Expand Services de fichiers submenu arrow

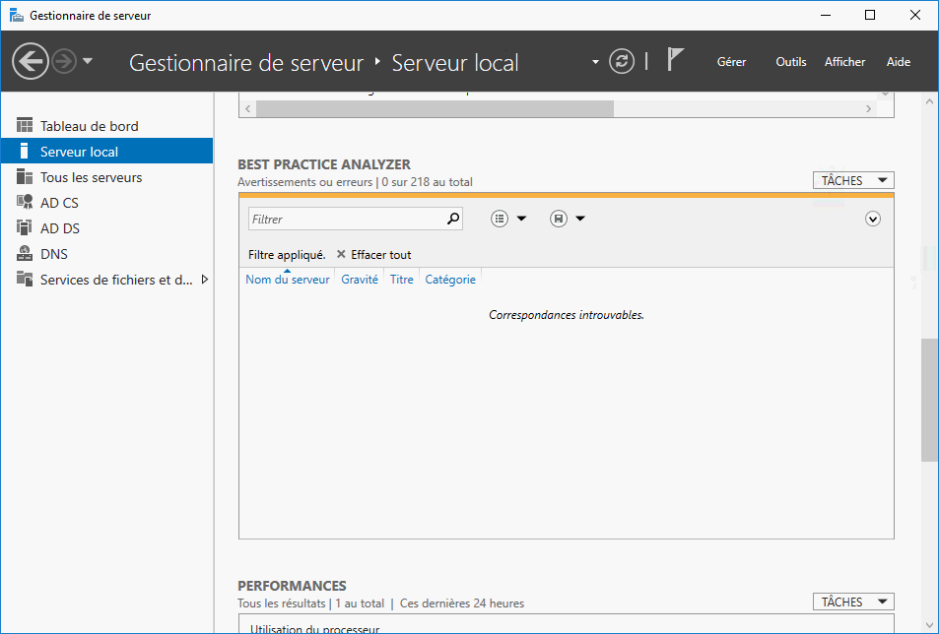(x=205, y=280)
